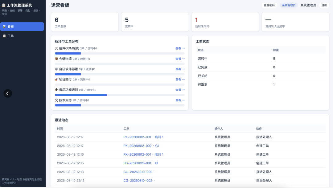Click the blue 系统管理员 role badge
Viewport: 333px width, 188px height.
289,5
